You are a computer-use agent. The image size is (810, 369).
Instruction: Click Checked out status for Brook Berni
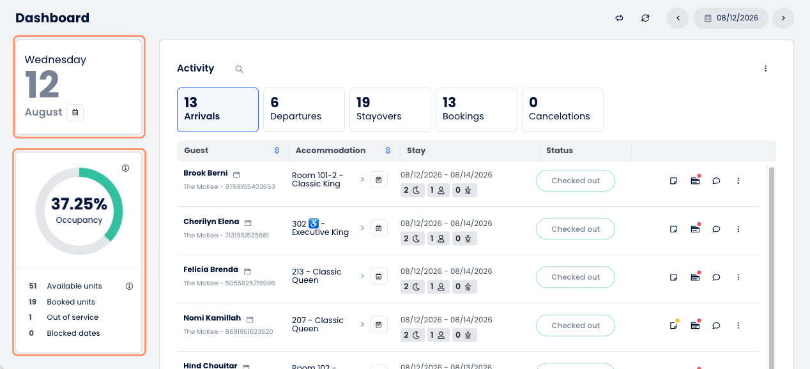click(x=576, y=181)
